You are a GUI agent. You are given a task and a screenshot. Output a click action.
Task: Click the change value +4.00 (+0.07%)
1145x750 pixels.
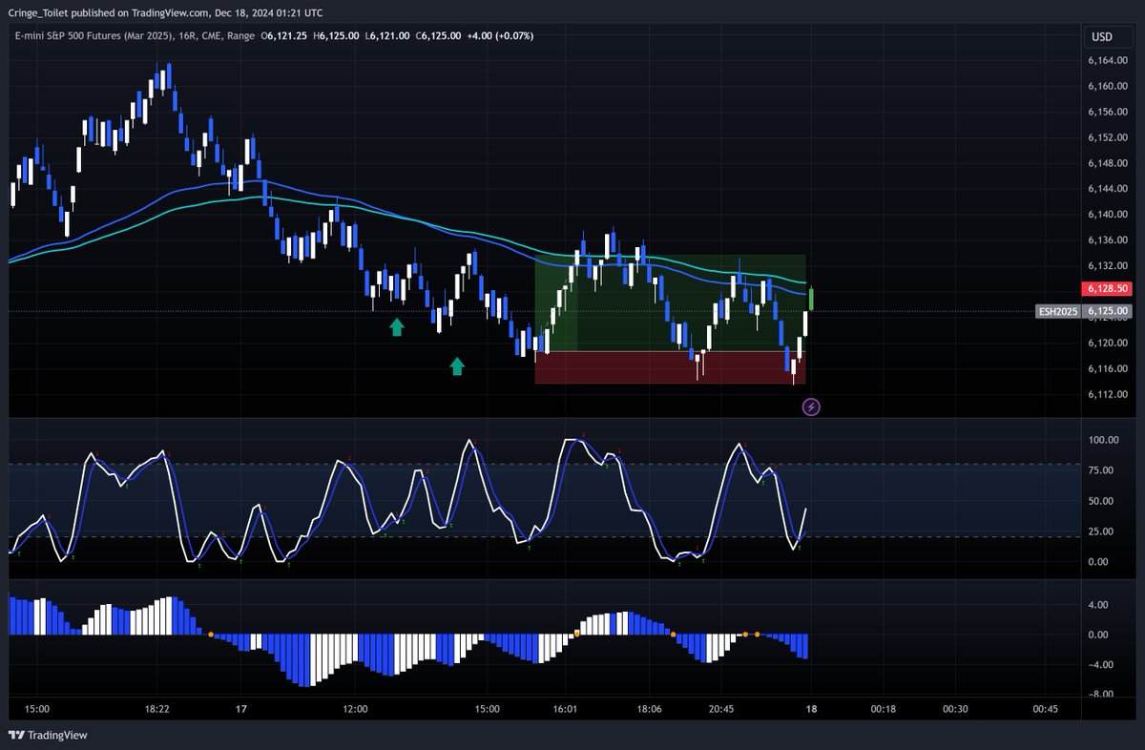click(x=500, y=36)
